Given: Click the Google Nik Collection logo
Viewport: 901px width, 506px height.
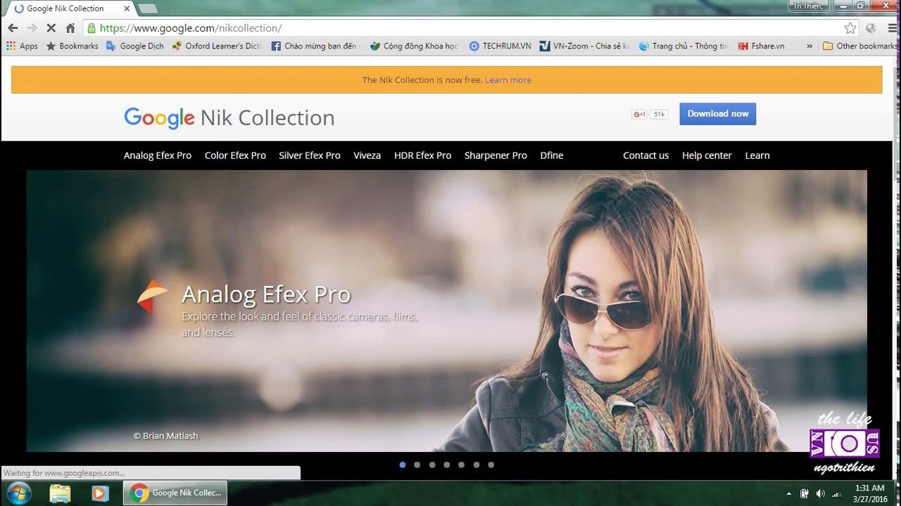Looking at the screenshot, I should (229, 118).
